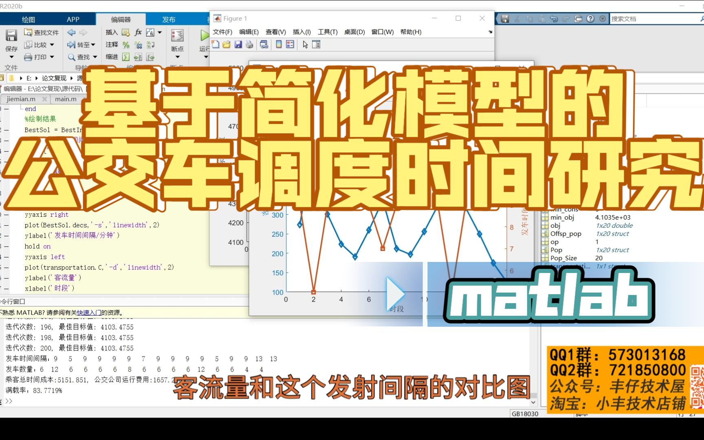Select the Offsp_pop variable in workspace
Viewport: 704px width, 440px height.
[565, 233]
